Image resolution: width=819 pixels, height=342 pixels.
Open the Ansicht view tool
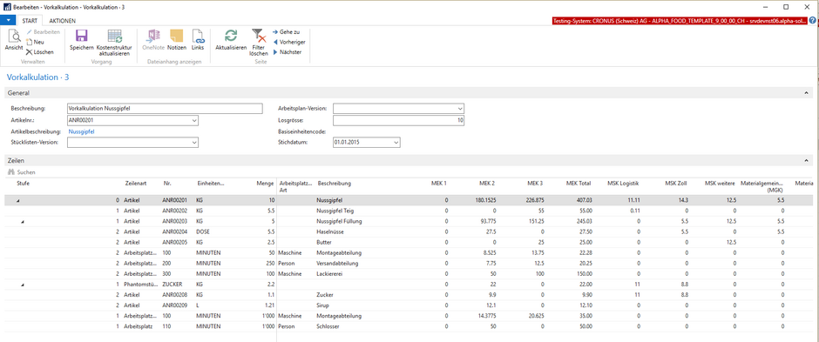(x=14, y=40)
